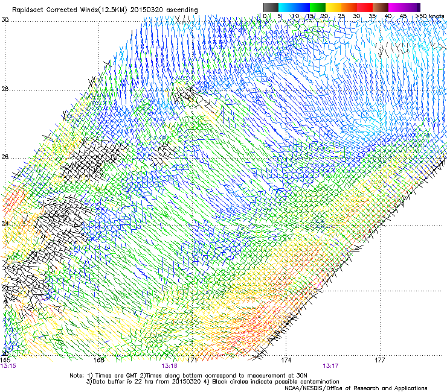Click the purple '13:15' time label
Image resolution: width=447 pixels, height=392 pixels.
point(8,366)
